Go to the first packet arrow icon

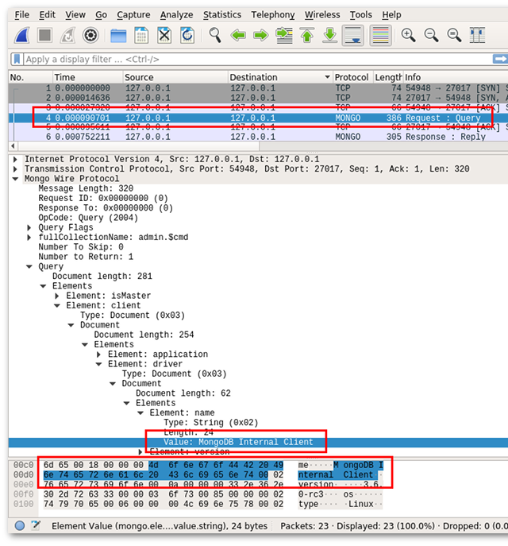pyautogui.click(x=307, y=35)
